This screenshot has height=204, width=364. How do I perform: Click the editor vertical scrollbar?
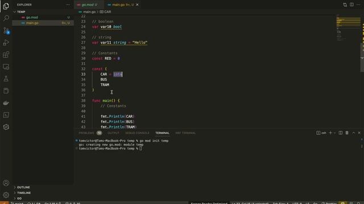pyautogui.click(x=362, y=58)
